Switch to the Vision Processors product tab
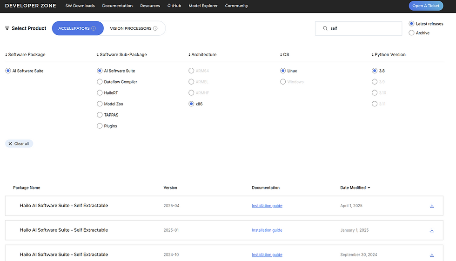 coord(134,28)
